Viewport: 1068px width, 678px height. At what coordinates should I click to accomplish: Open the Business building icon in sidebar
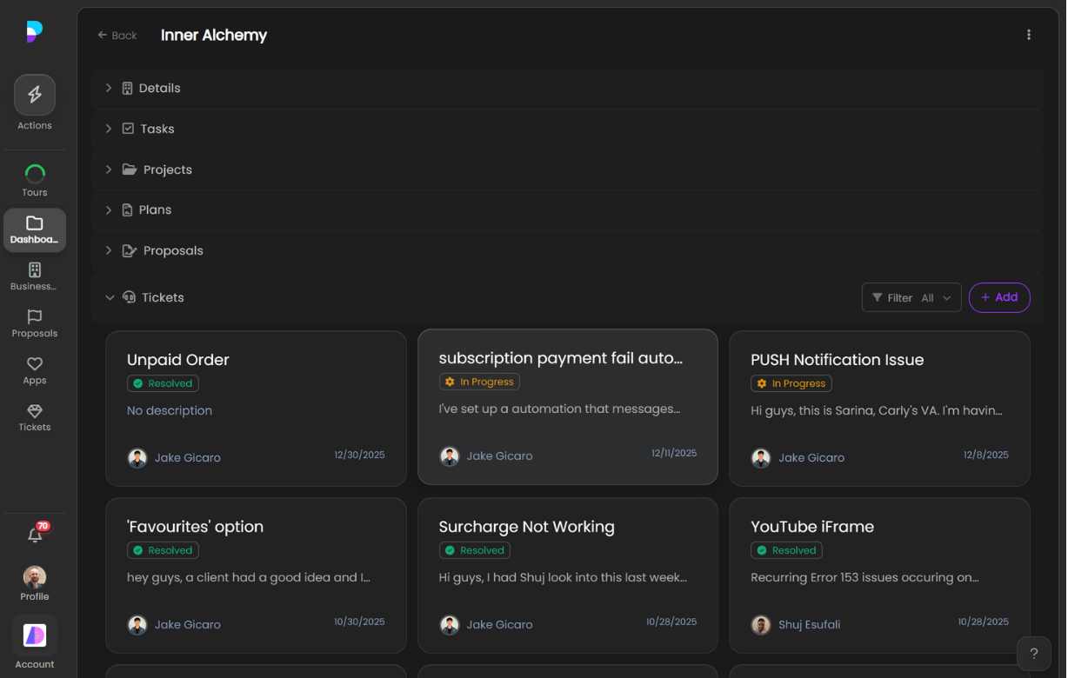tap(35, 270)
